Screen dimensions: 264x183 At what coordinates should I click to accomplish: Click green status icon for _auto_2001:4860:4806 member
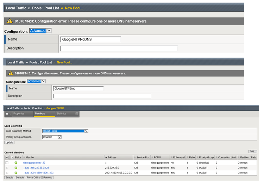[x=16, y=173]
